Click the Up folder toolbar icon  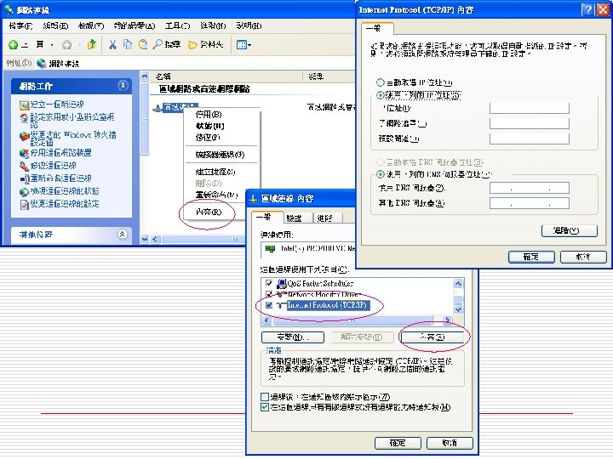(x=91, y=44)
